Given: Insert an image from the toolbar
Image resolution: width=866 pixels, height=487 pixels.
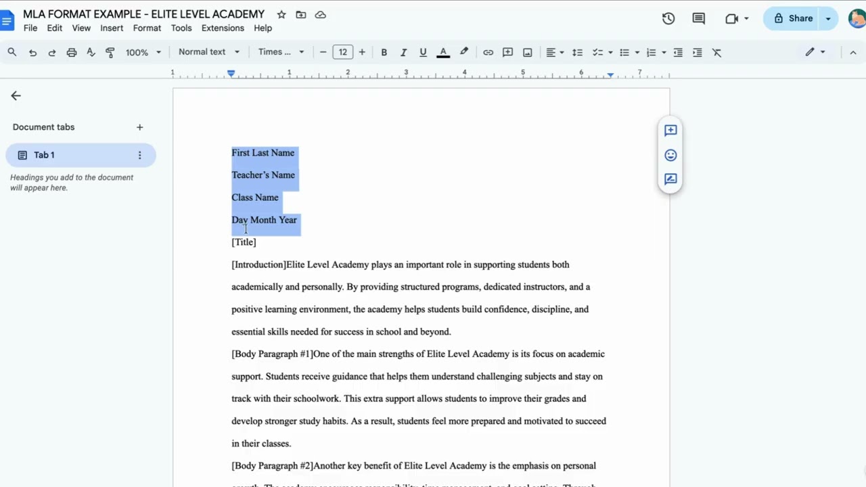Looking at the screenshot, I should click(x=528, y=52).
